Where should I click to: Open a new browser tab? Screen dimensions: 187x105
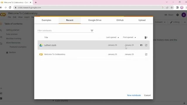tap(36, 2)
